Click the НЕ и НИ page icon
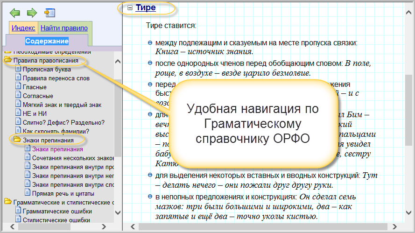The height and width of the screenshot is (233, 415). tap(18, 113)
